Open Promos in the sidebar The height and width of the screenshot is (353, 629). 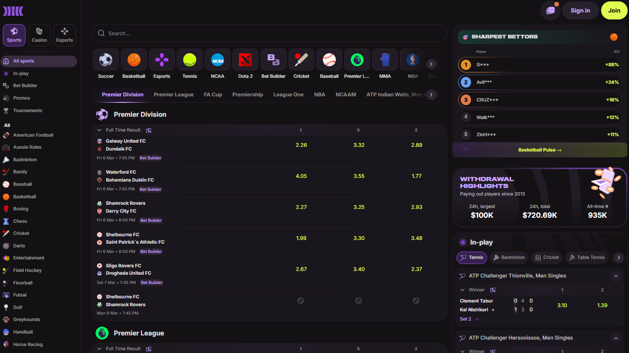tap(21, 98)
